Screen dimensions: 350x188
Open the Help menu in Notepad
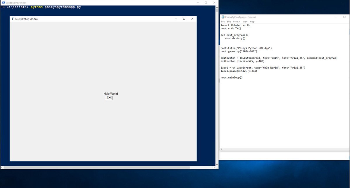coord(252,21)
